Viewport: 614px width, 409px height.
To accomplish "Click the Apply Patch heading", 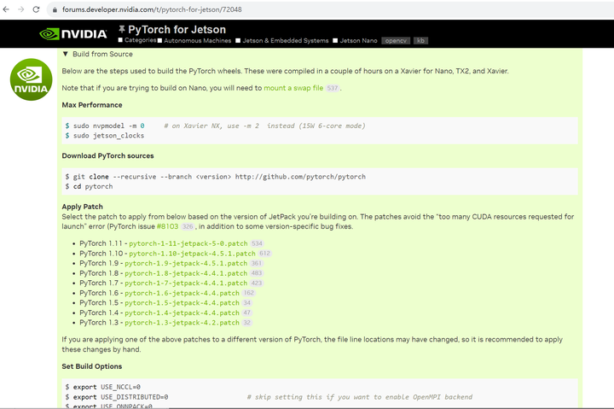I will 82,207.
